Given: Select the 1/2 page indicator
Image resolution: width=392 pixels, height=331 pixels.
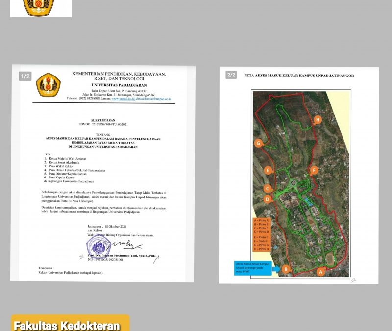Looking at the screenshot, I should (x=24, y=76).
